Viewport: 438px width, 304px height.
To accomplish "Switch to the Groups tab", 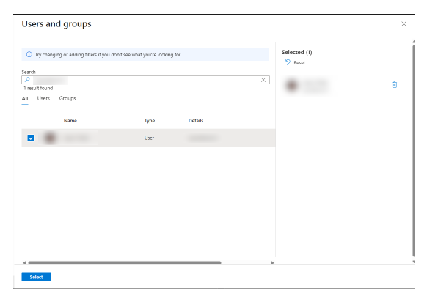I will (x=67, y=98).
